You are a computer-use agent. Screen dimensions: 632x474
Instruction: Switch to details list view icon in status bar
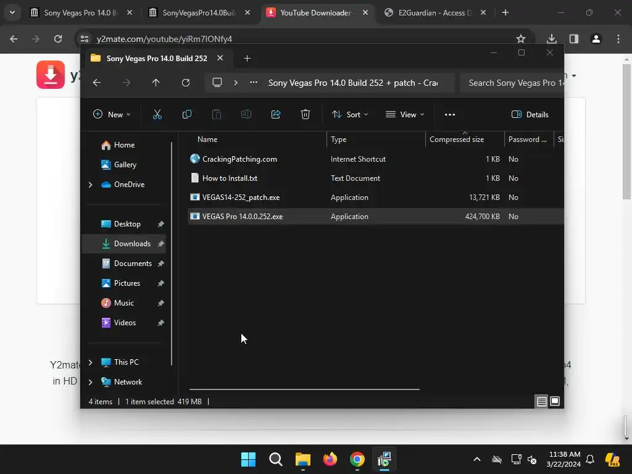(541, 401)
